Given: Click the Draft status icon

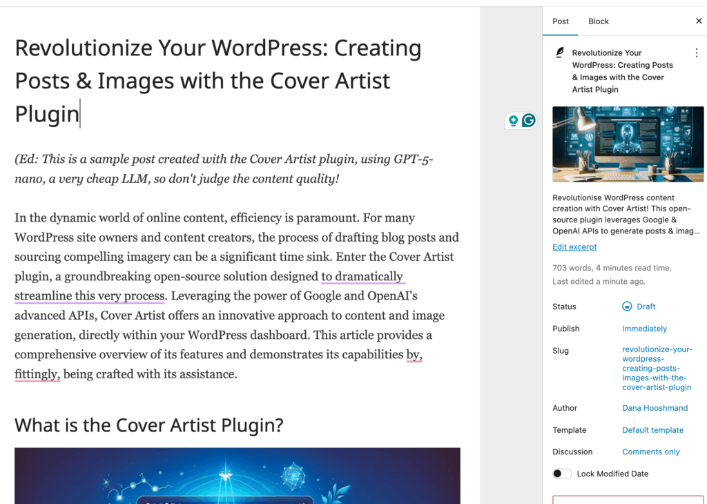Looking at the screenshot, I should pyautogui.click(x=627, y=307).
